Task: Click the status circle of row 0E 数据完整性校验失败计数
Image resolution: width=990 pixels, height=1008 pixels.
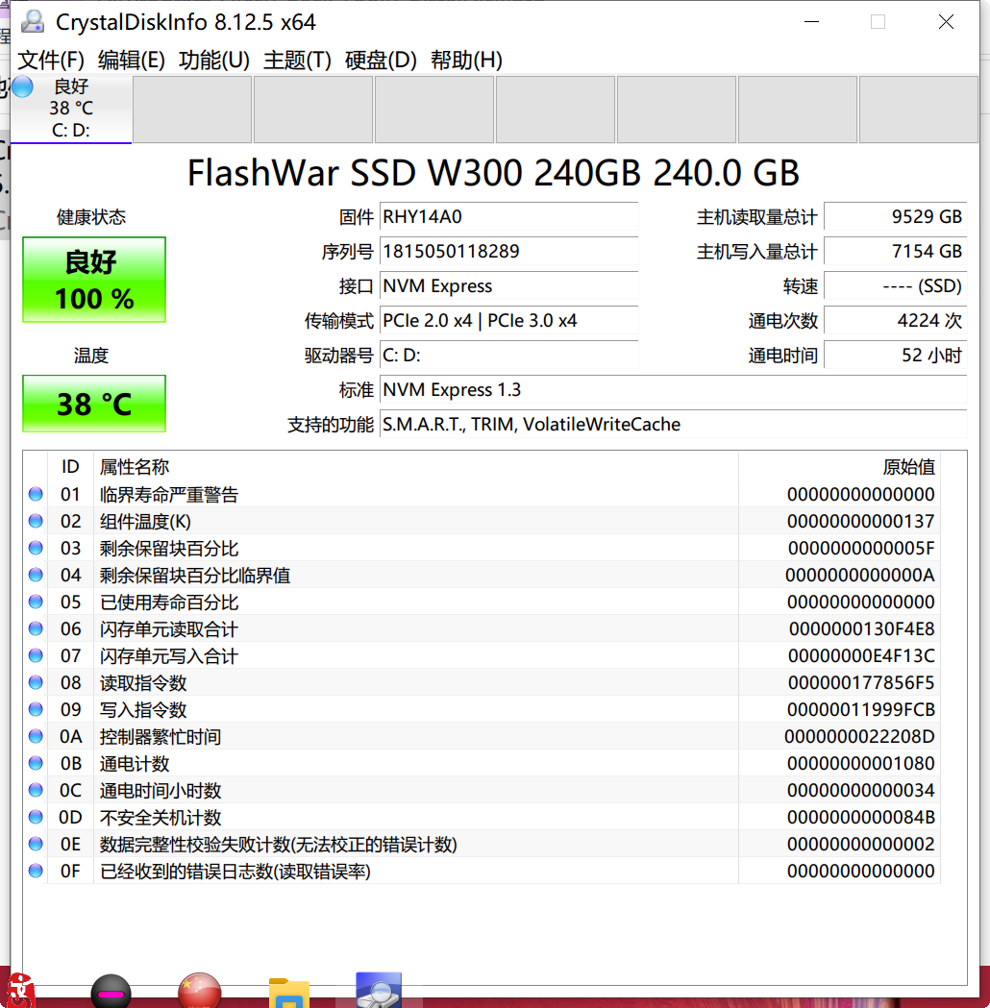Action: click(x=36, y=844)
